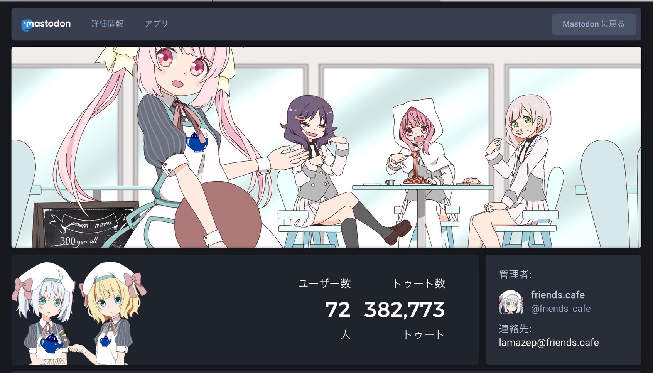
Task: Click the green-eyed girl in banner
Action: (x=517, y=170)
